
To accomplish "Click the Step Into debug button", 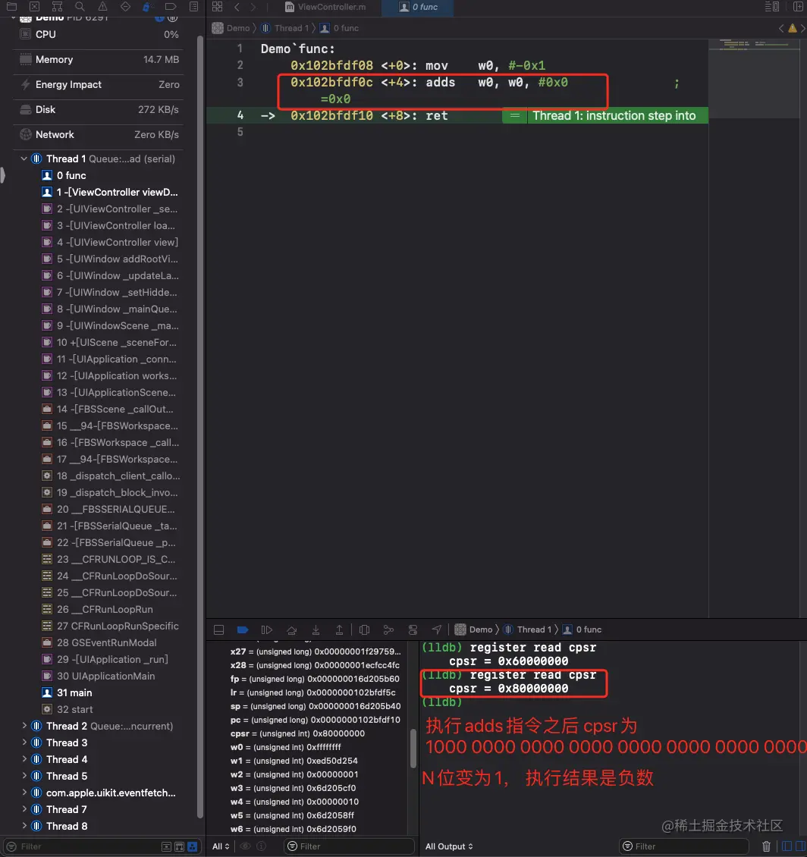I will 316,629.
